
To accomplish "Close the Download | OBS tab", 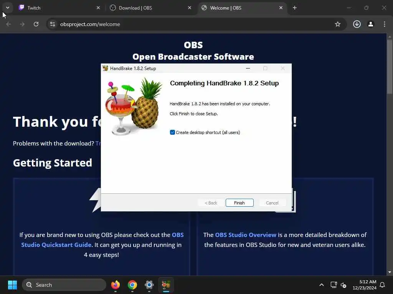I will tap(190, 8).
